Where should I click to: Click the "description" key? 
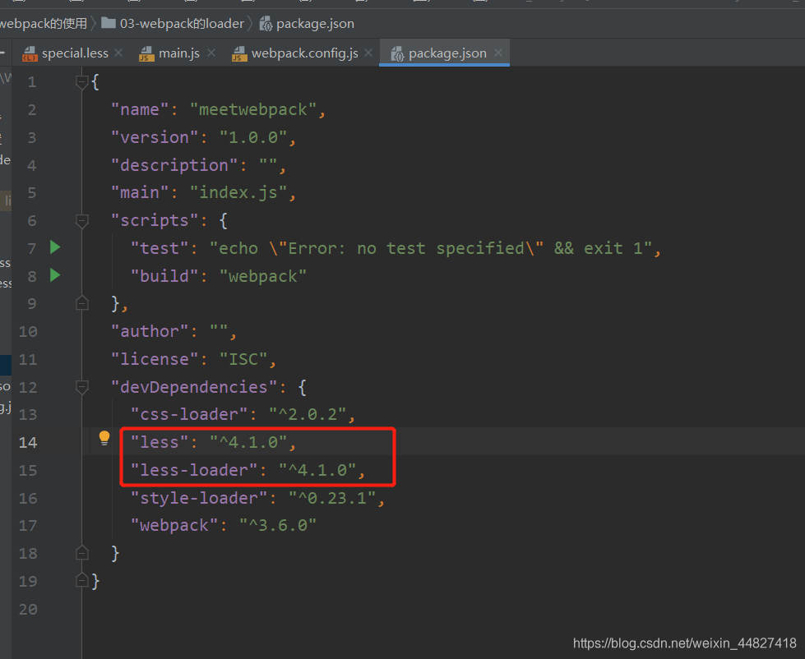pos(174,165)
